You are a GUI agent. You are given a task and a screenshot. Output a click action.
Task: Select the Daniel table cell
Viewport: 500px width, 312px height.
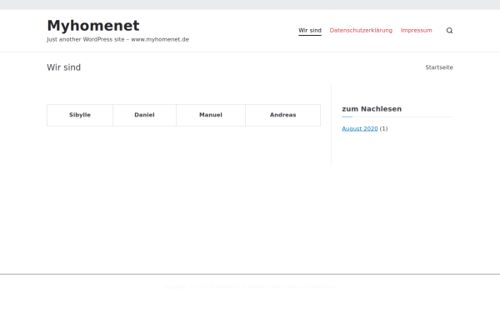(x=144, y=115)
